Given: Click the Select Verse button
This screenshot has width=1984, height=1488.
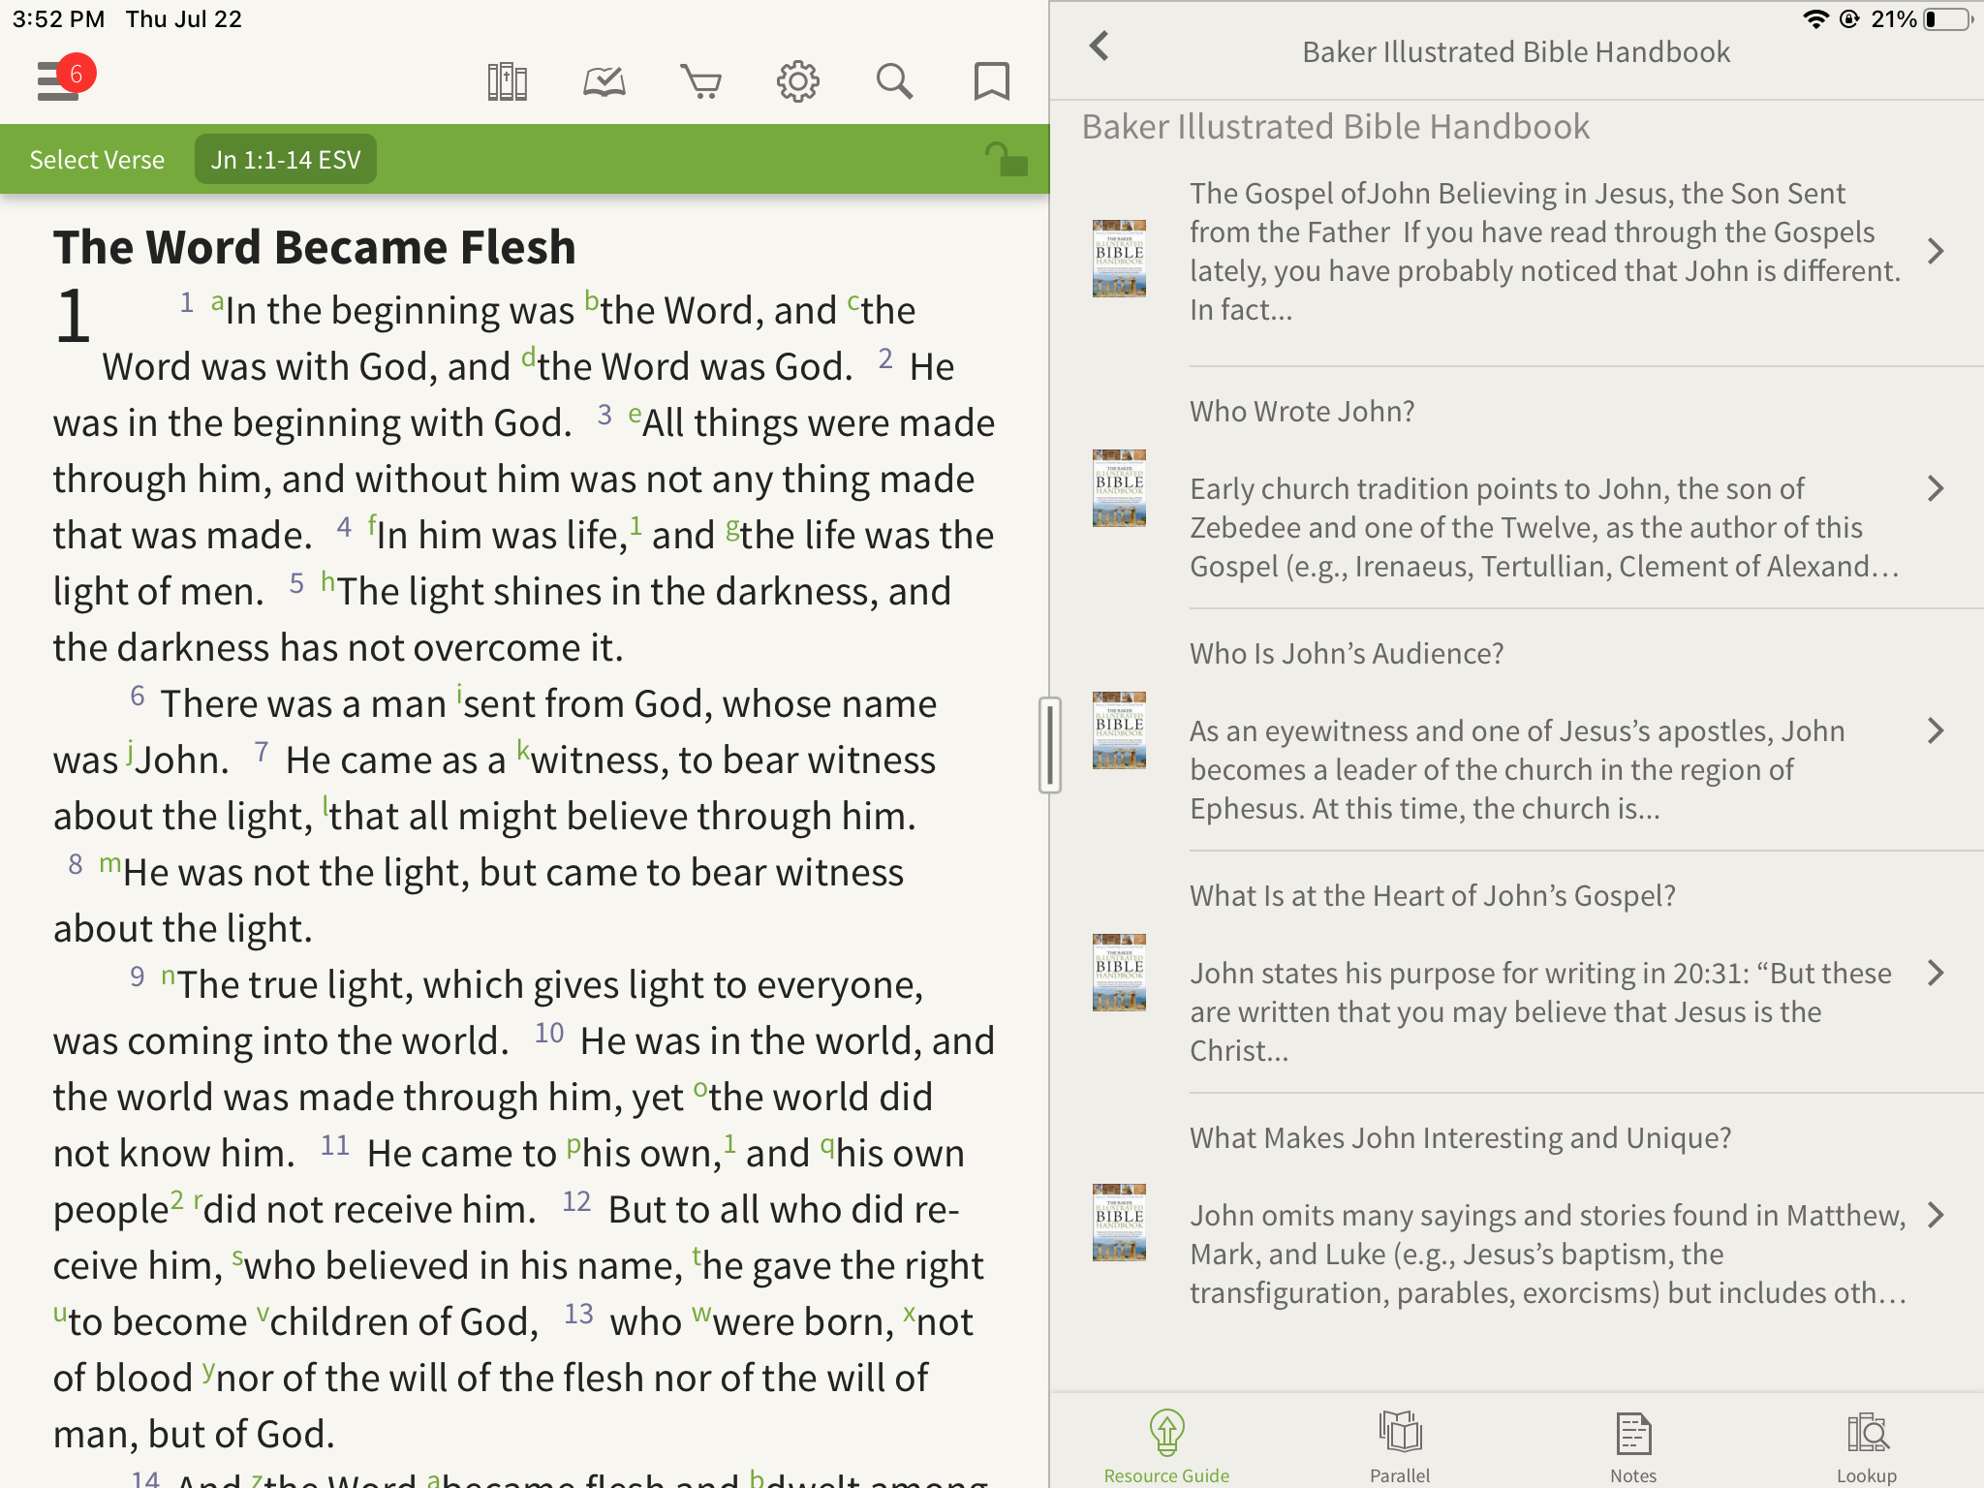Looking at the screenshot, I should coord(97,160).
